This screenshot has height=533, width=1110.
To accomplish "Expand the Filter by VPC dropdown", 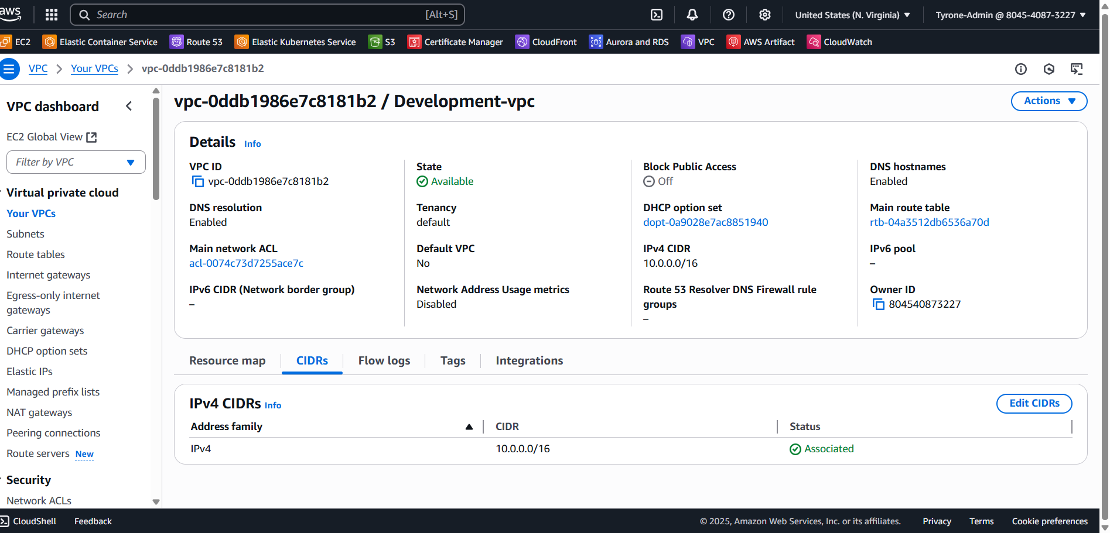I will pyautogui.click(x=76, y=162).
